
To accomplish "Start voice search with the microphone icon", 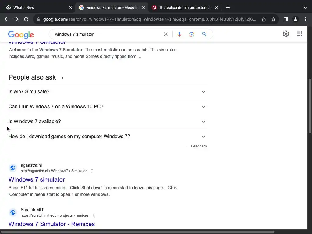I will pyautogui.click(x=179, y=34).
